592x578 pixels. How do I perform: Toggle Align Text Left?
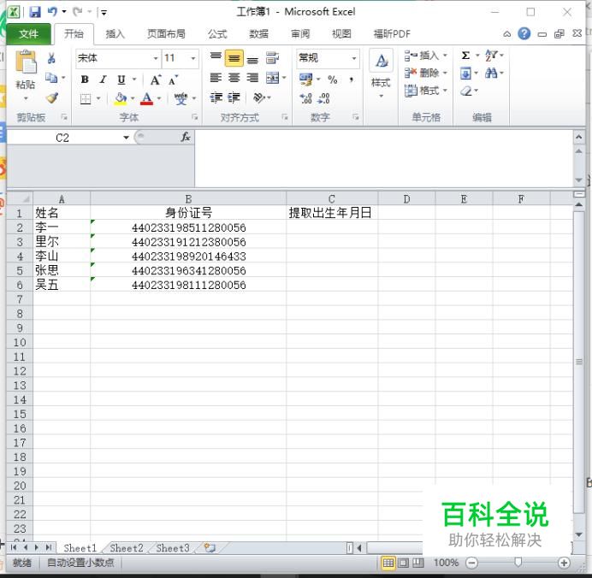pos(216,78)
